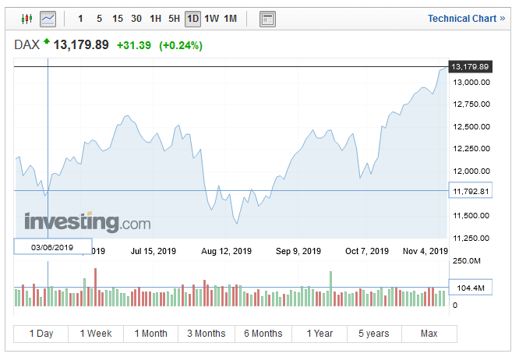Click the Nov 4, 2019 axis date
Screen dimensions: 519x357
point(425,251)
